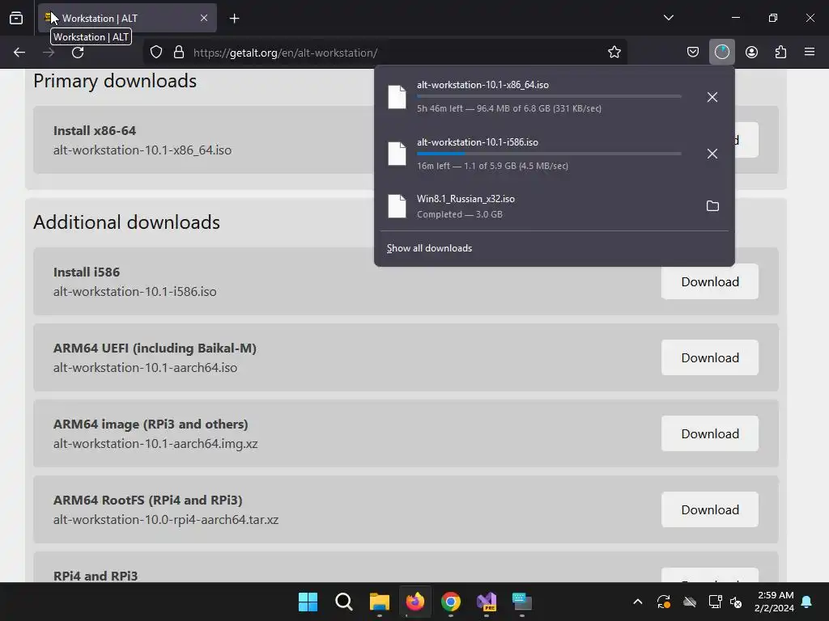Download ARM64 RootFS RPi4 tarball
Screen dimensions: 829x621
(709, 509)
